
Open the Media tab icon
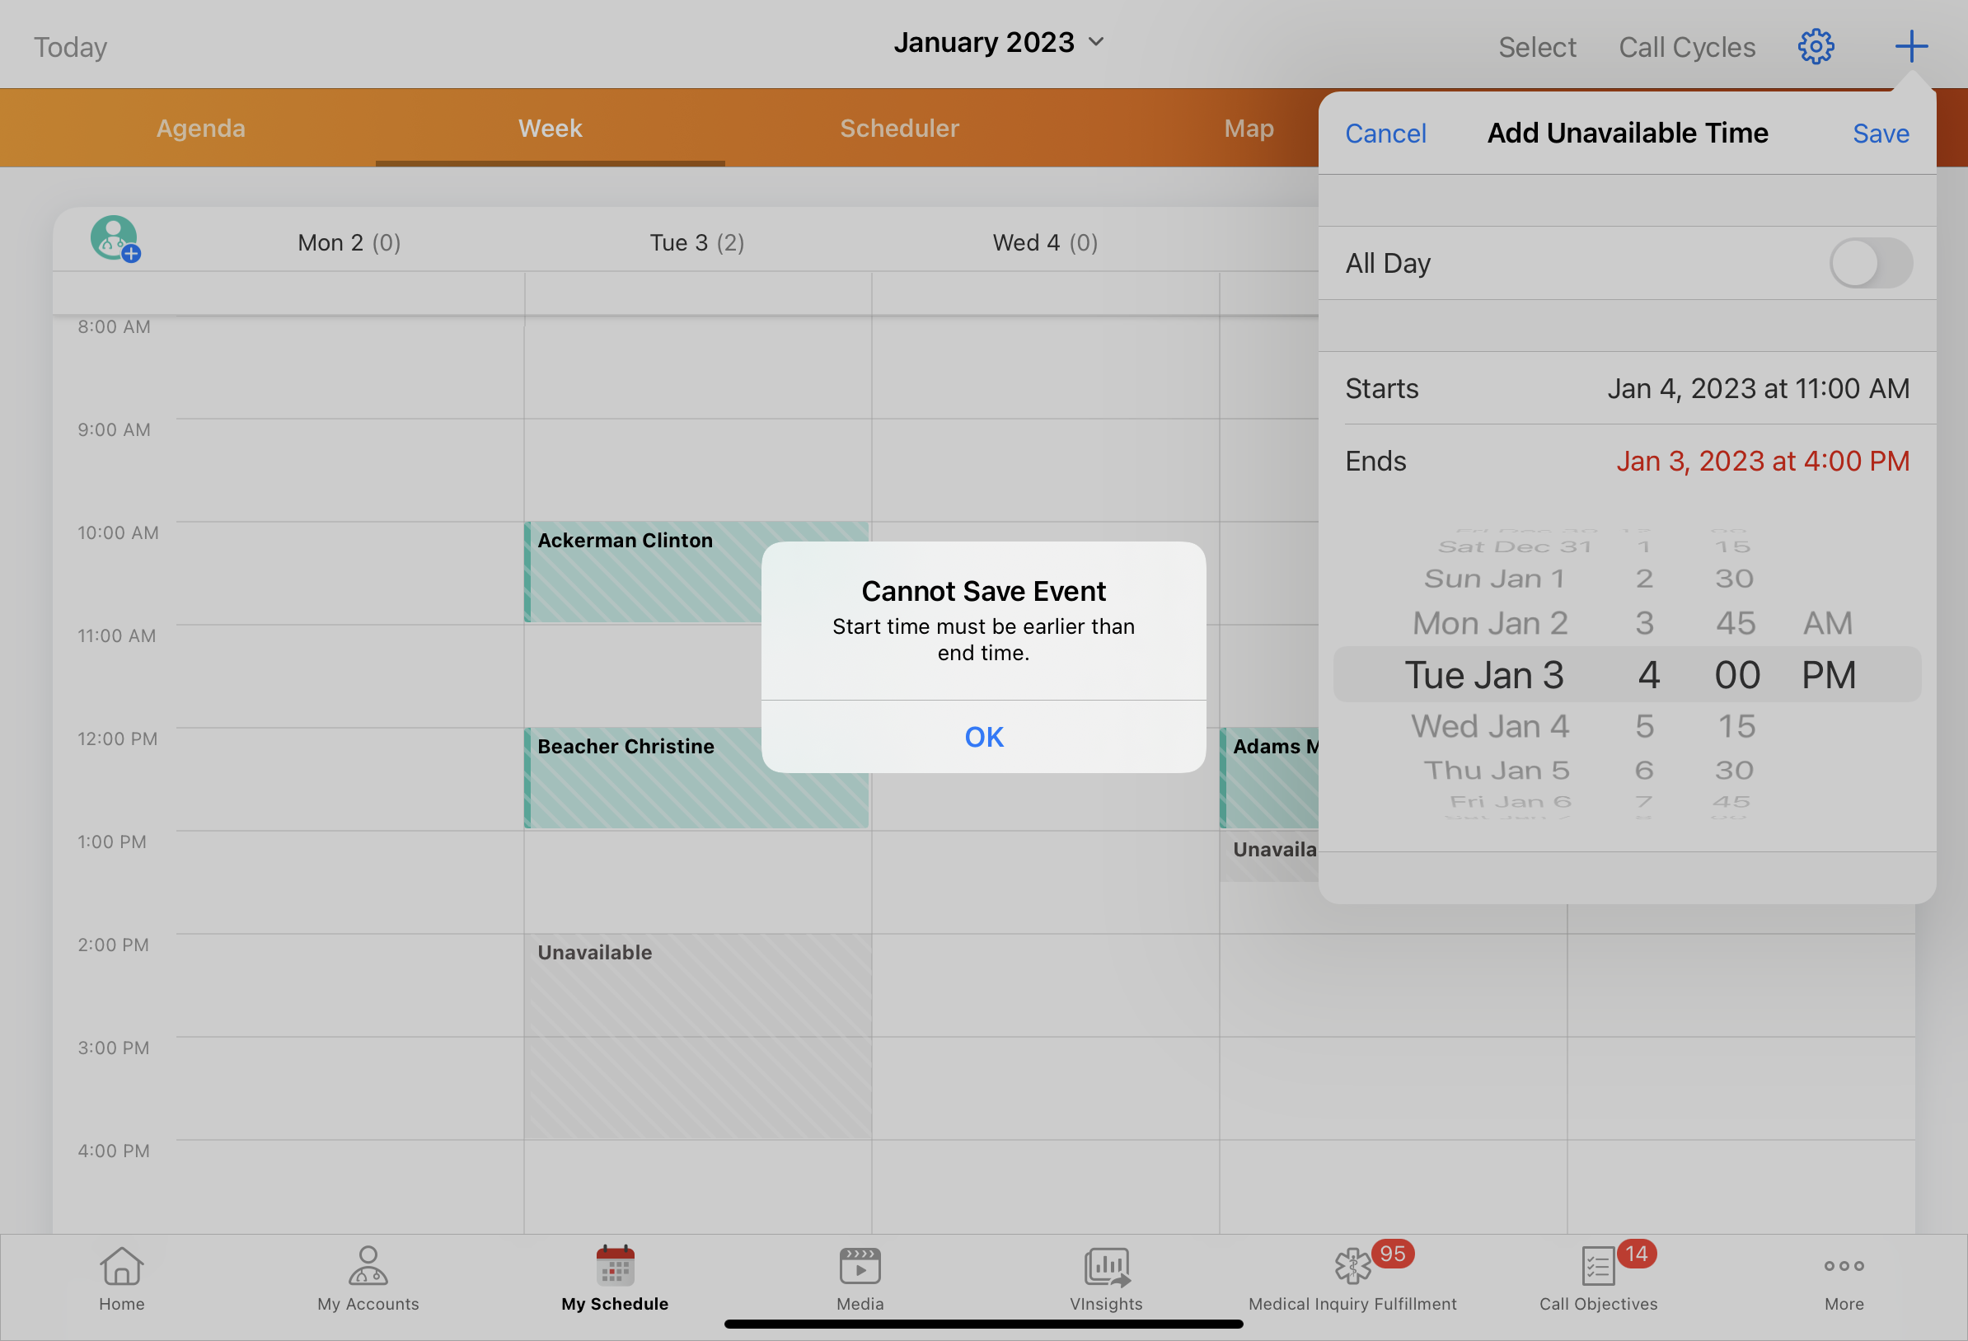pos(860,1278)
